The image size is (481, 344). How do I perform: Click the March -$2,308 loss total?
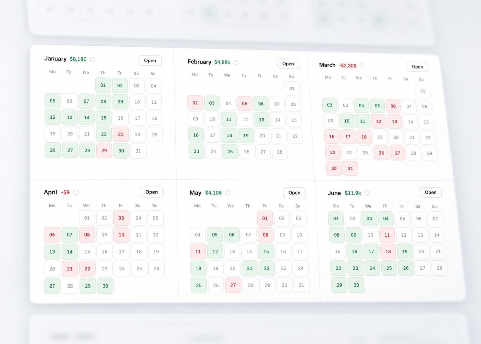tap(348, 65)
